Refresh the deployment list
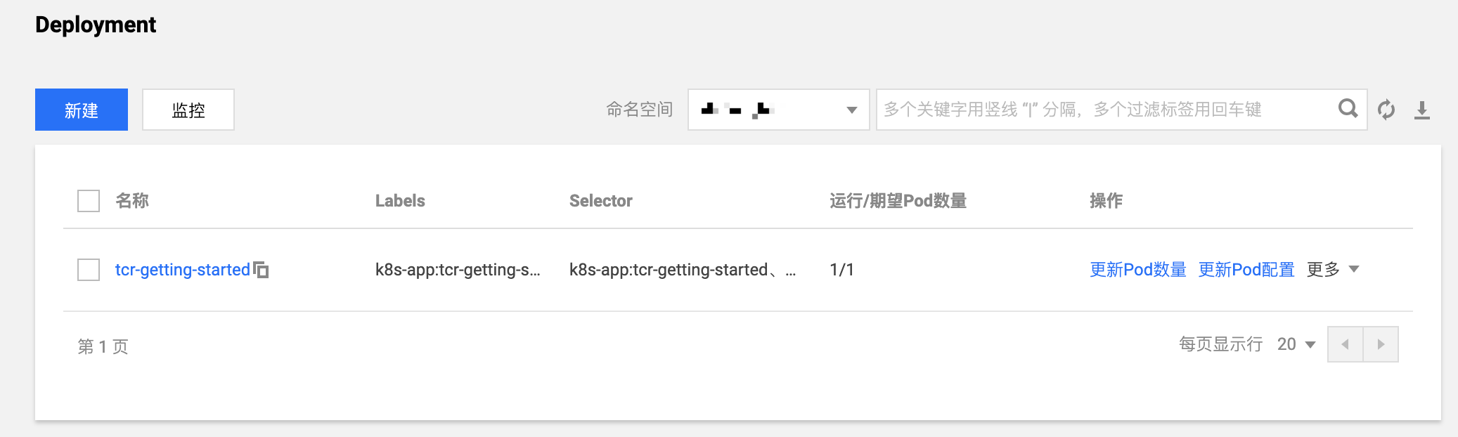This screenshot has width=1458, height=437. click(x=1386, y=110)
